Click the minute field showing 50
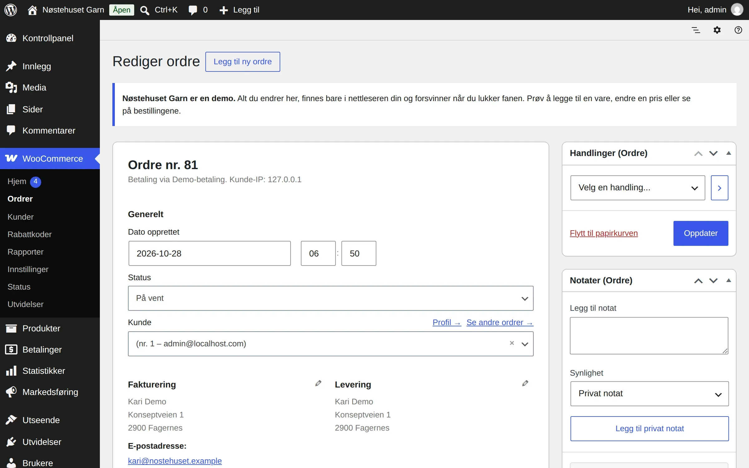Viewport: 749px width, 468px height. 359,253
